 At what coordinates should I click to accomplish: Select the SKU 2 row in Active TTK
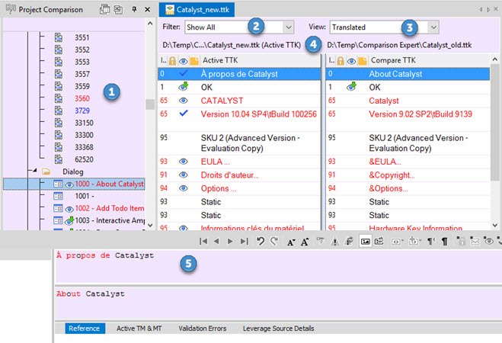[239, 143]
